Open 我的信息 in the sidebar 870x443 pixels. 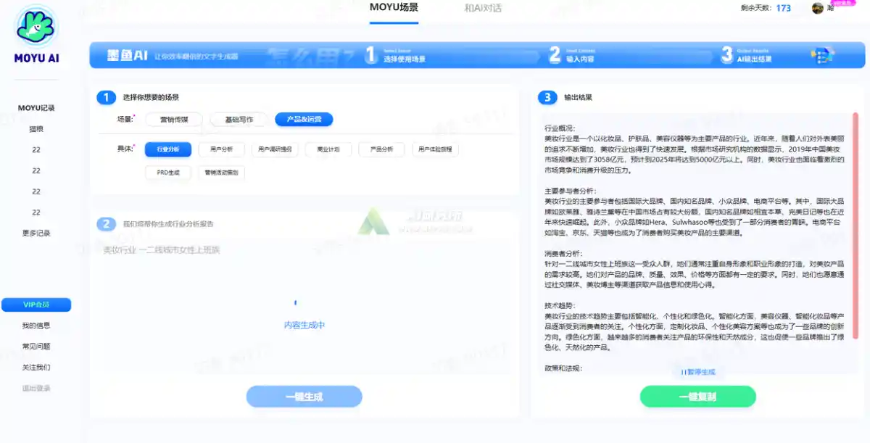click(x=36, y=326)
